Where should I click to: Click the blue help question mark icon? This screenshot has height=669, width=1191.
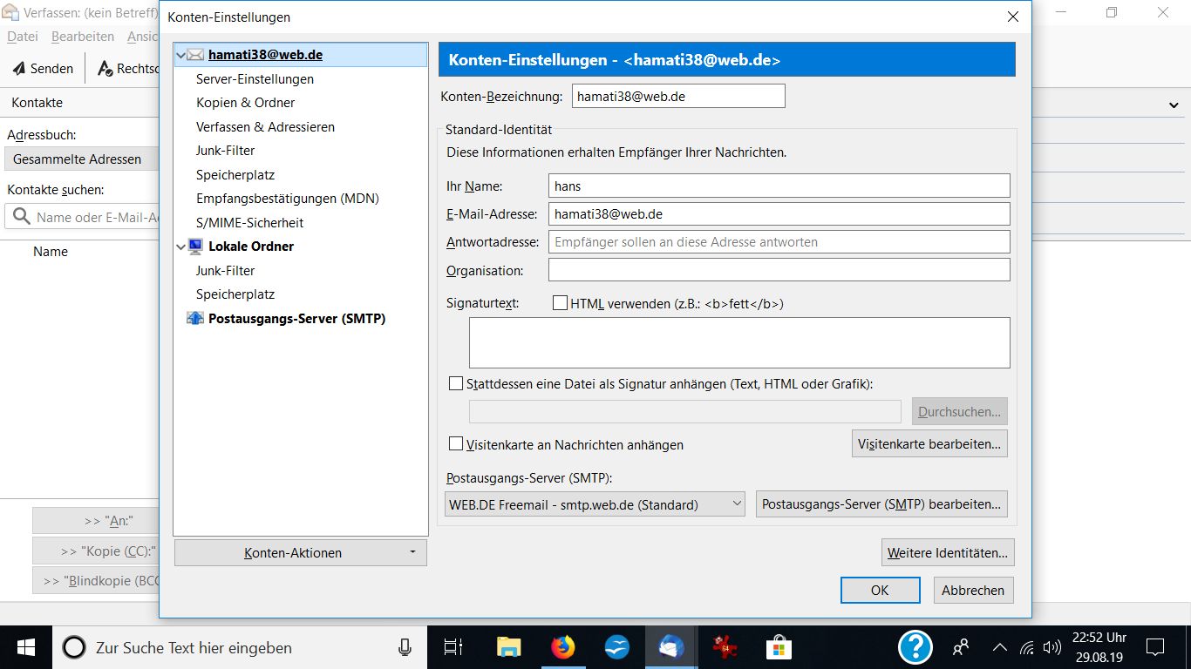point(915,647)
